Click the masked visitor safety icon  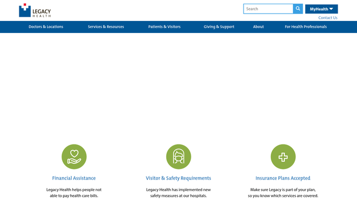pyautogui.click(x=179, y=157)
